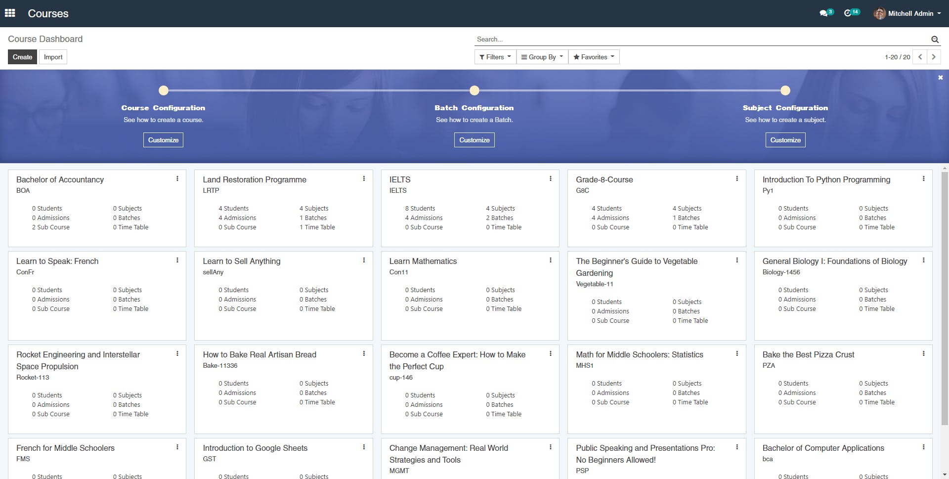Open the Filters dropdown
The image size is (949, 479).
coord(494,57)
